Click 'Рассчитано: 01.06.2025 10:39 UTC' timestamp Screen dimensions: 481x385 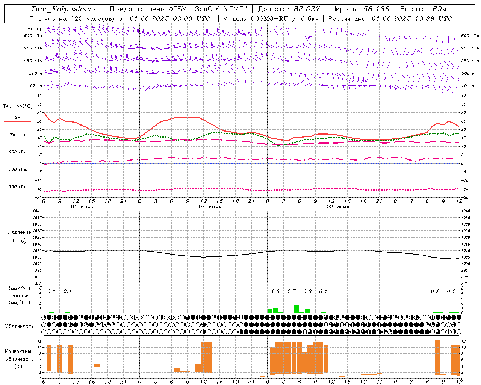point(390,18)
